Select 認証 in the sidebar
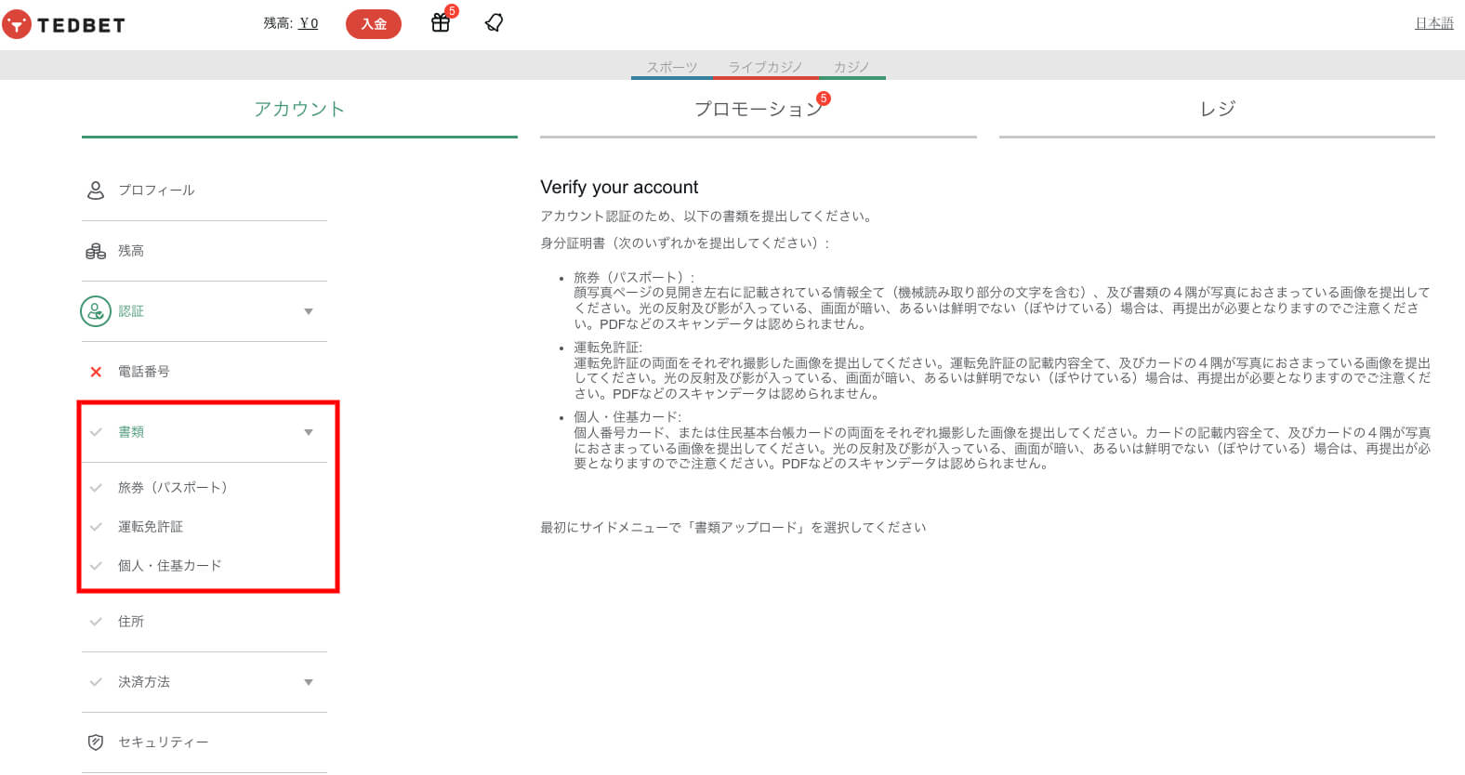 131,311
